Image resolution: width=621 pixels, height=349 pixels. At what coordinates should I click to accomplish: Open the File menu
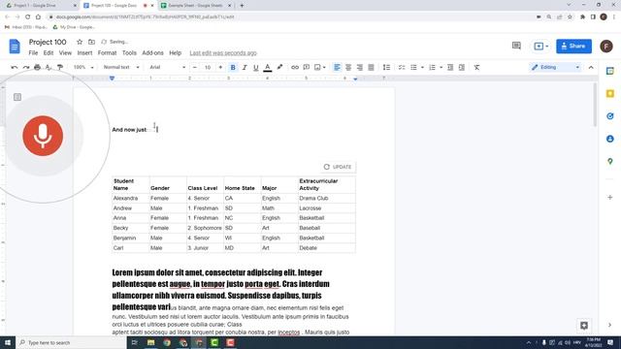pos(33,52)
